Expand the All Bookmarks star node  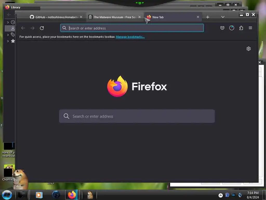8,41
